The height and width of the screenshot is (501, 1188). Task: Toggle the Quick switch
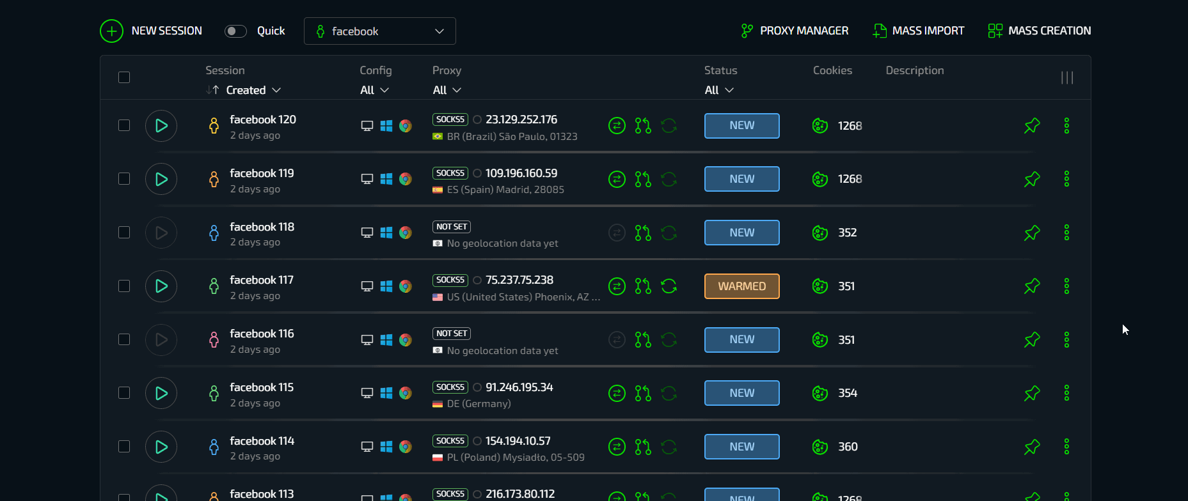coord(235,31)
